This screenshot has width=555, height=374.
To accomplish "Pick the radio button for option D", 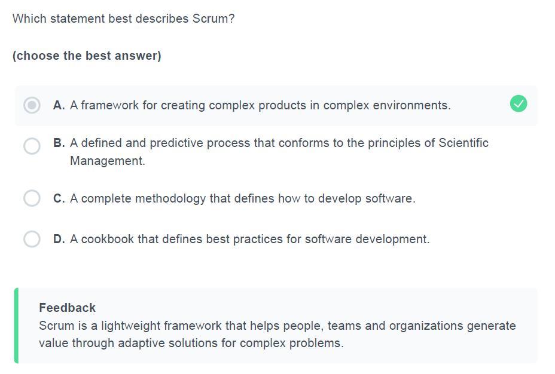I will [32, 239].
